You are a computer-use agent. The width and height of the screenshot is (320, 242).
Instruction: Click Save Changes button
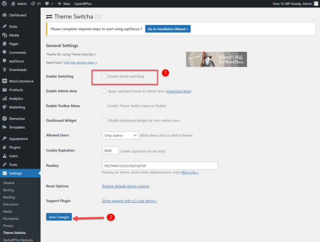pyautogui.click(x=59, y=217)
